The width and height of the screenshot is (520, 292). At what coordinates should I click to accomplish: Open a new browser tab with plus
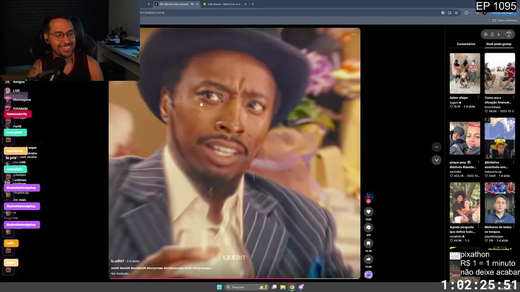[252, 4]
